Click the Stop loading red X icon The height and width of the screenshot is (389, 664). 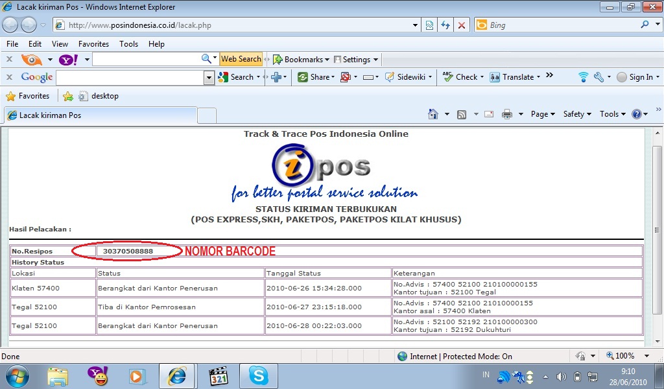click(462, 25)
